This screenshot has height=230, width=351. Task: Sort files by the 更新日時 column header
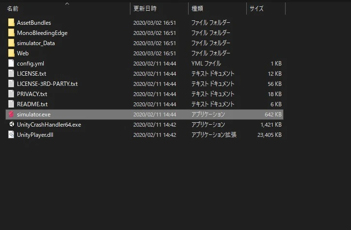point(145,9)
